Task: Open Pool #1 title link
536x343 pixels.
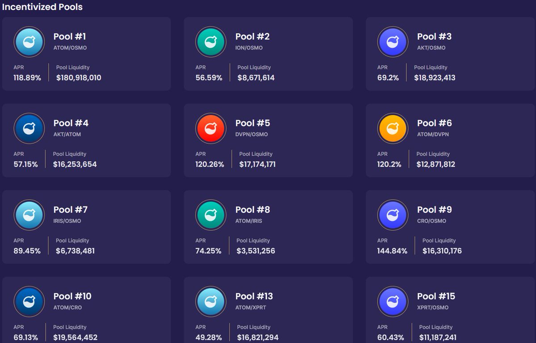Action: pyautogui.click(x=70, y=37)
